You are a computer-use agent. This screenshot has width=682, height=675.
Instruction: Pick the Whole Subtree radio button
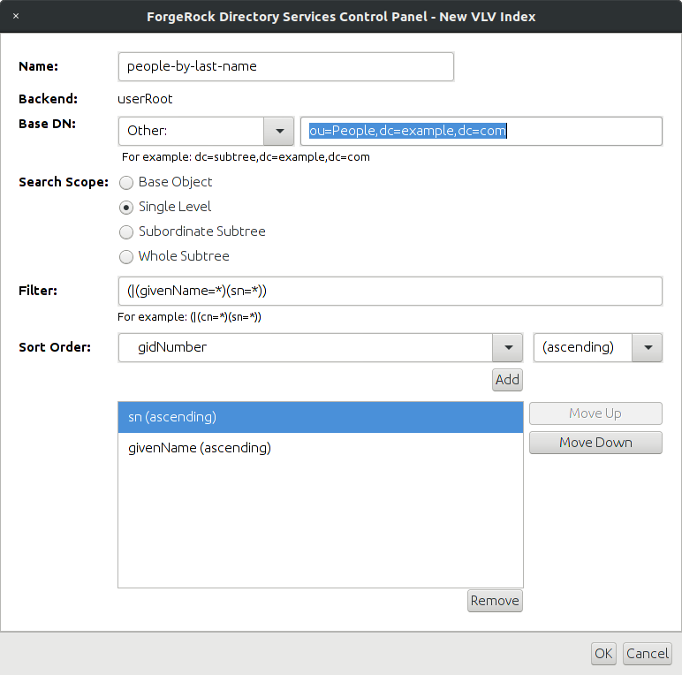pyautogui.click(x=126, y=257)
